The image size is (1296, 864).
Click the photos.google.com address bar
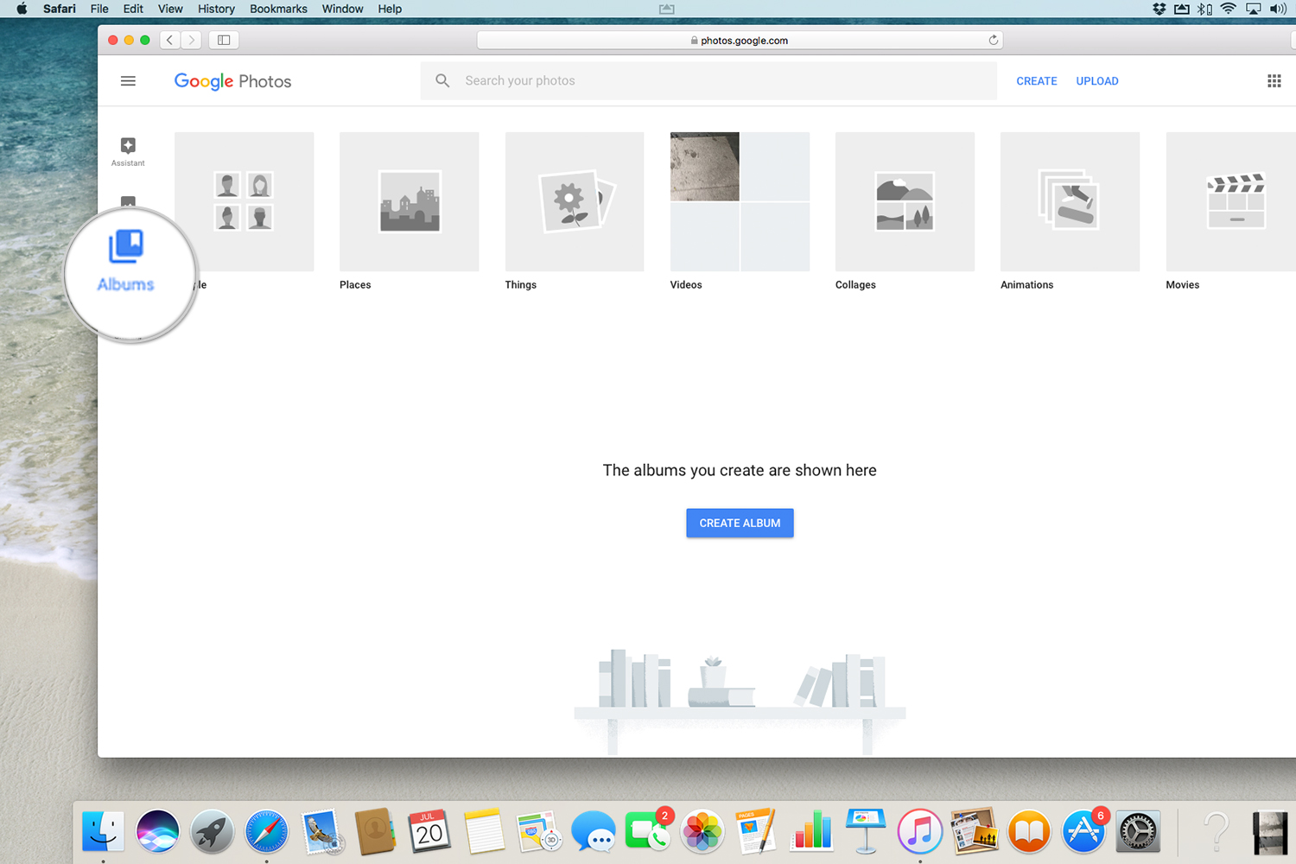click(x=740, y=40)
